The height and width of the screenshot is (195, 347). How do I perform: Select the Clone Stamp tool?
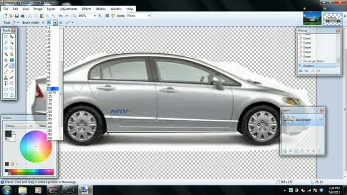(x=6, y=77)
